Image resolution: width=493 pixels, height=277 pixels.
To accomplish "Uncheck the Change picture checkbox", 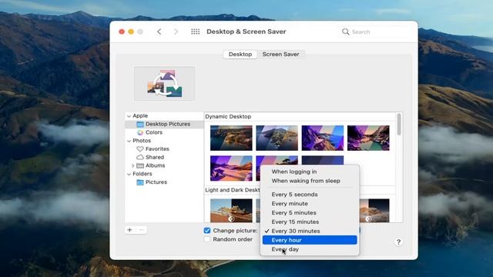I will click(207, 231).
